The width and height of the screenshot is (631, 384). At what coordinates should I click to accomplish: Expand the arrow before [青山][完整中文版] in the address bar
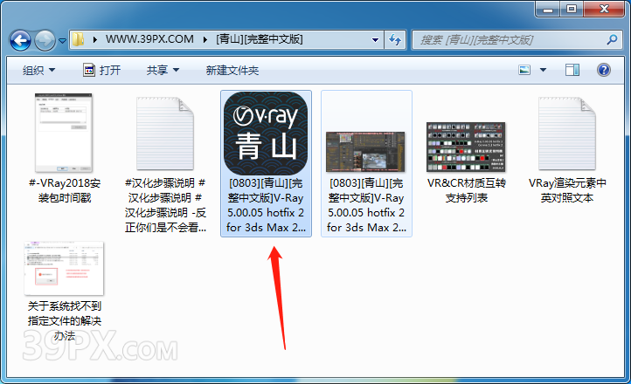coord(205,39)
